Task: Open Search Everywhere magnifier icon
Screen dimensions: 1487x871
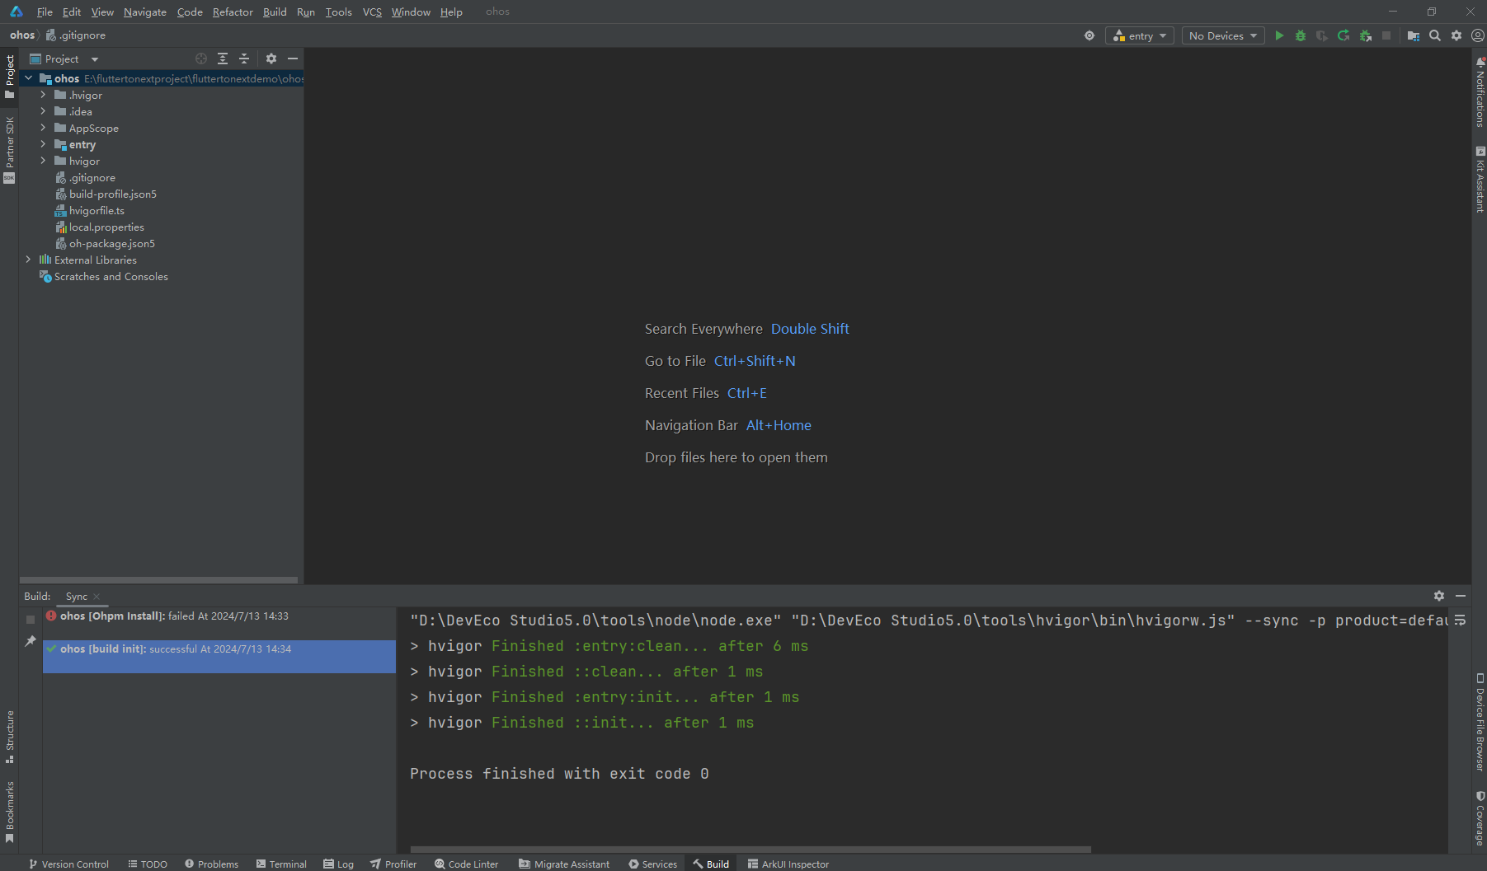Action: (x=1435, y=35)
